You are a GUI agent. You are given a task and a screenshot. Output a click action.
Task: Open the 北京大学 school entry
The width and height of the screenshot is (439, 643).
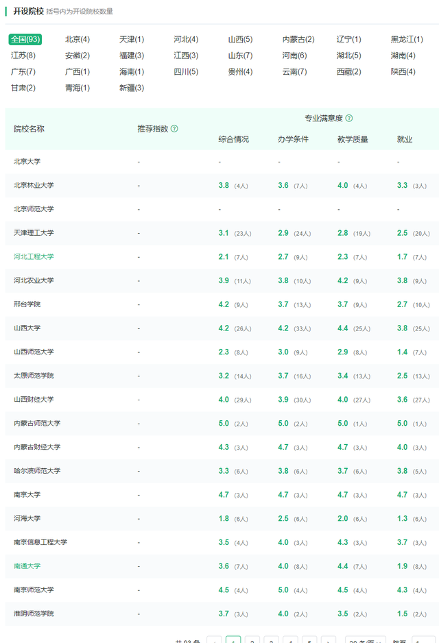(27, 162)
